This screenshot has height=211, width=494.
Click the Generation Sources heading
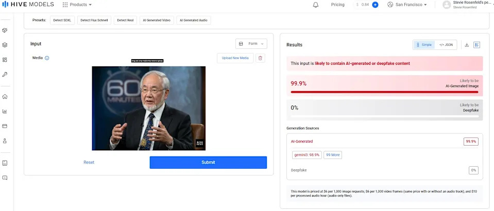pyautogui.click(x=302, y=128)
